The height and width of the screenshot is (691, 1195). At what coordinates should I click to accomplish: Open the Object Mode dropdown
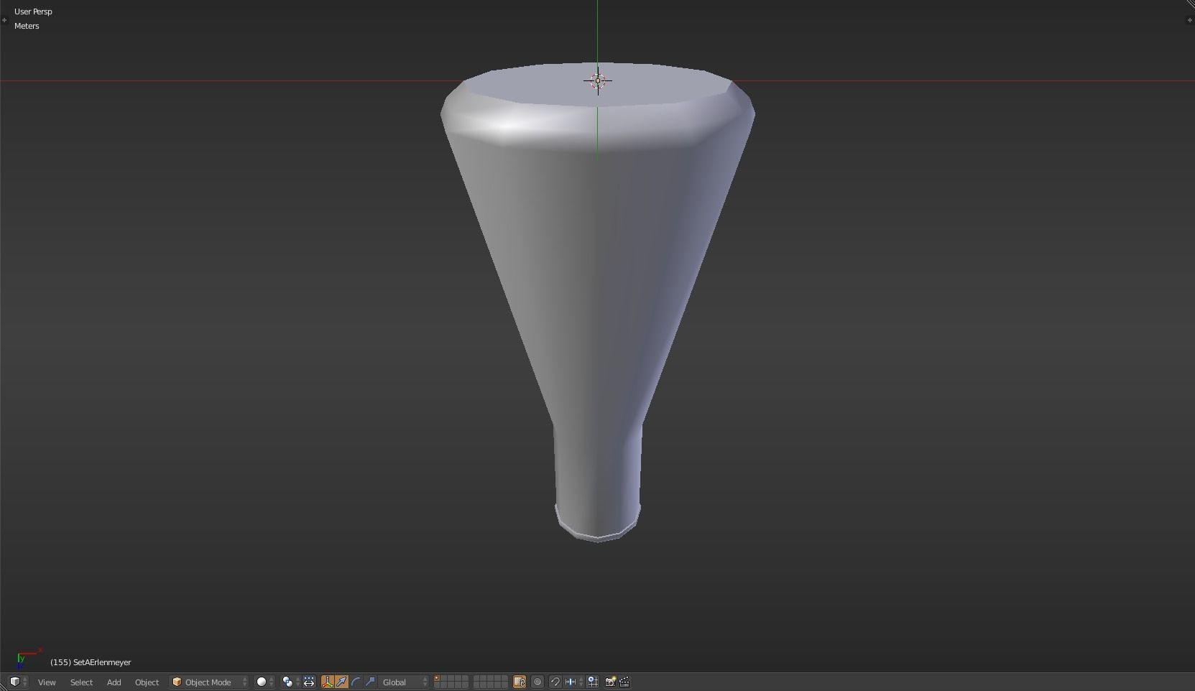click(209, 682)
